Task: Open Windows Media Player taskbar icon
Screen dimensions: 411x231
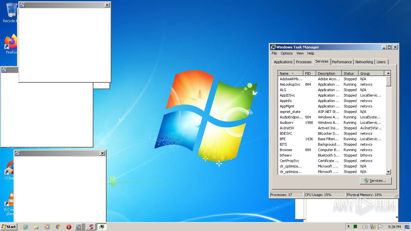Action: point(47,227)
